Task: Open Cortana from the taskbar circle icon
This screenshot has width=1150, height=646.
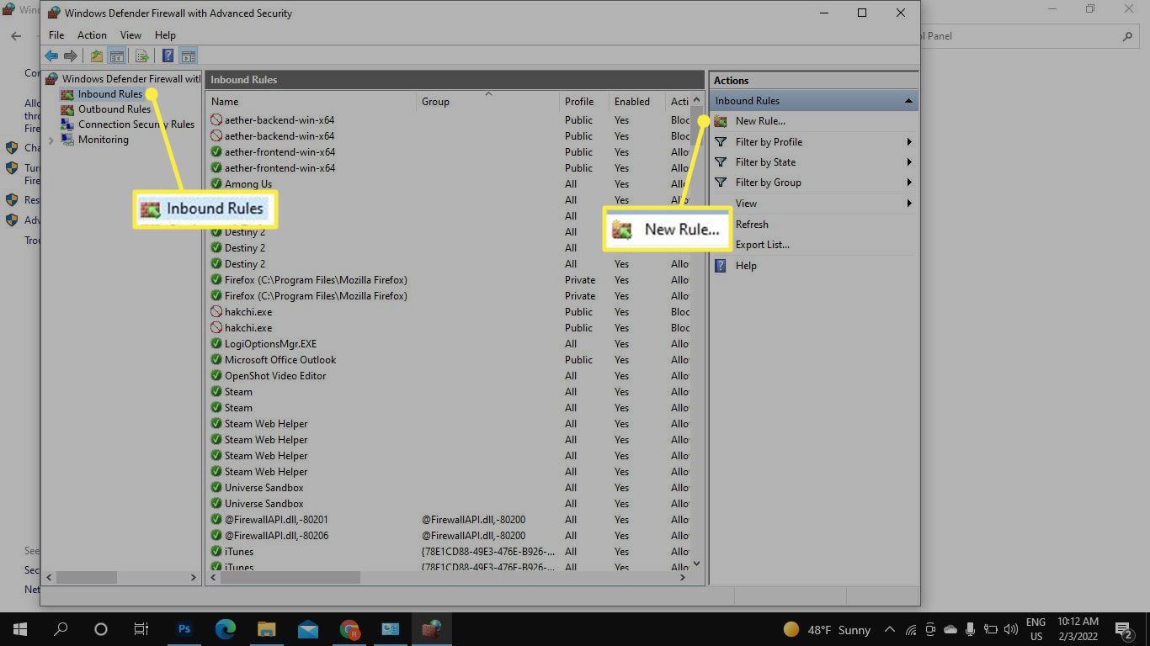Action: pos(101,629)
